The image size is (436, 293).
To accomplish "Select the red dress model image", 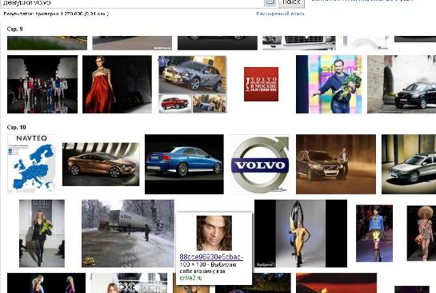I will coord(117,85).
